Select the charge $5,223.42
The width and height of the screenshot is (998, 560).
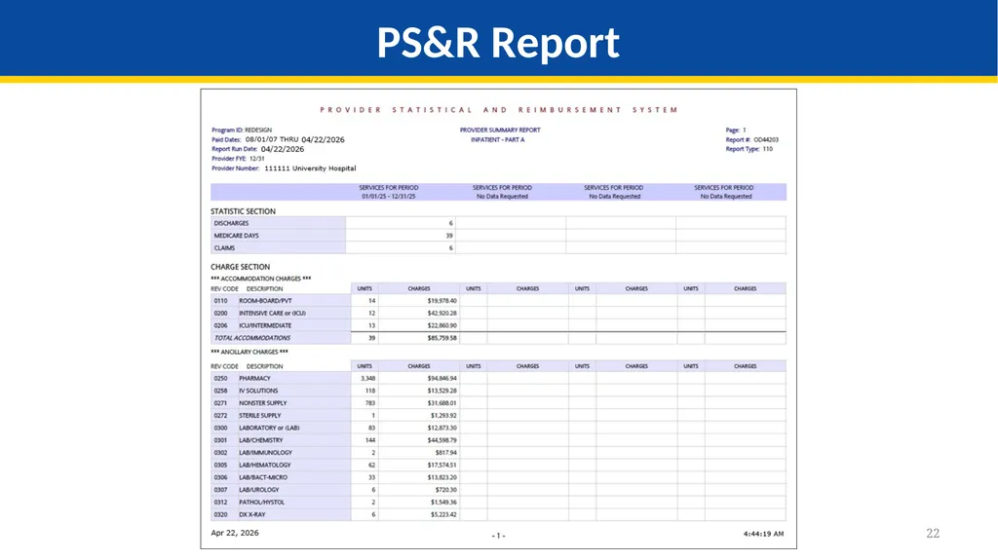pyautogui.click(x=443, y=515)
